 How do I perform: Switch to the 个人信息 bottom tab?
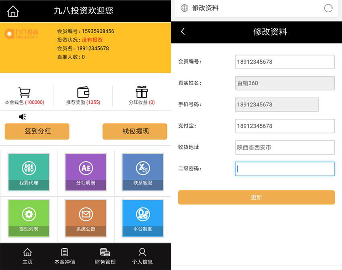[x=142, y=256]
